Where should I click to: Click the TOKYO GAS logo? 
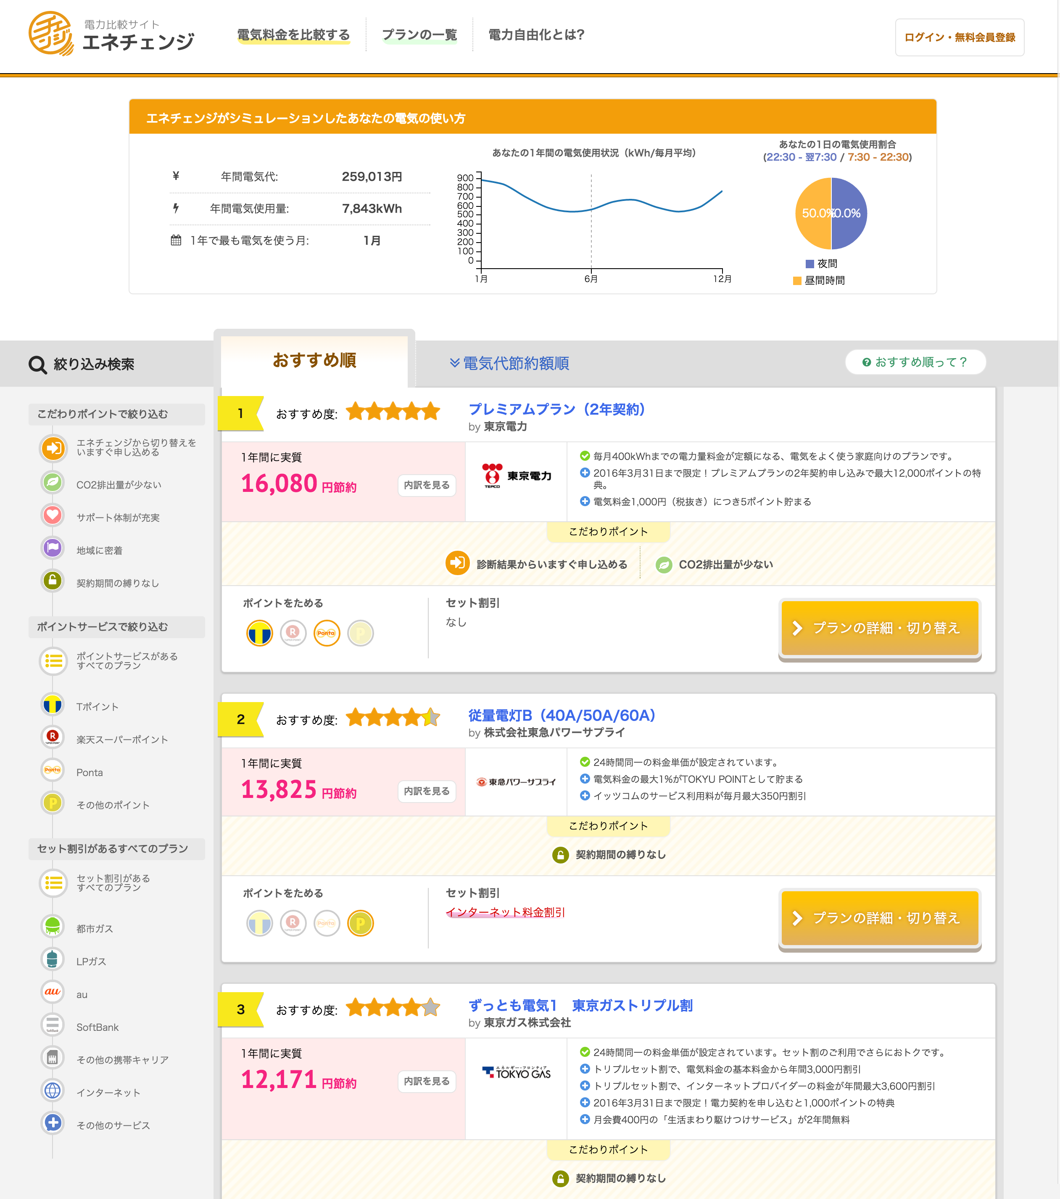[517, 1073]
